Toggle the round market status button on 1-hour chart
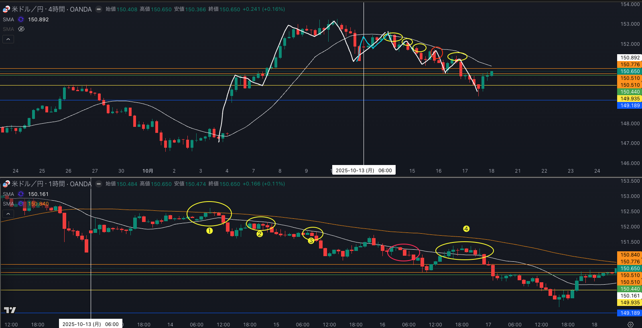642x328 pixels. [x=99, y=184]
